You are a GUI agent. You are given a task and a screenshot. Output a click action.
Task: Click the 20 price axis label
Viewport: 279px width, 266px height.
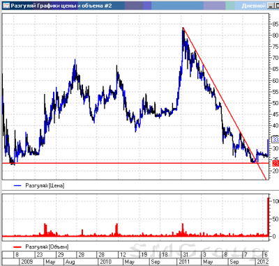pos(276,171)
